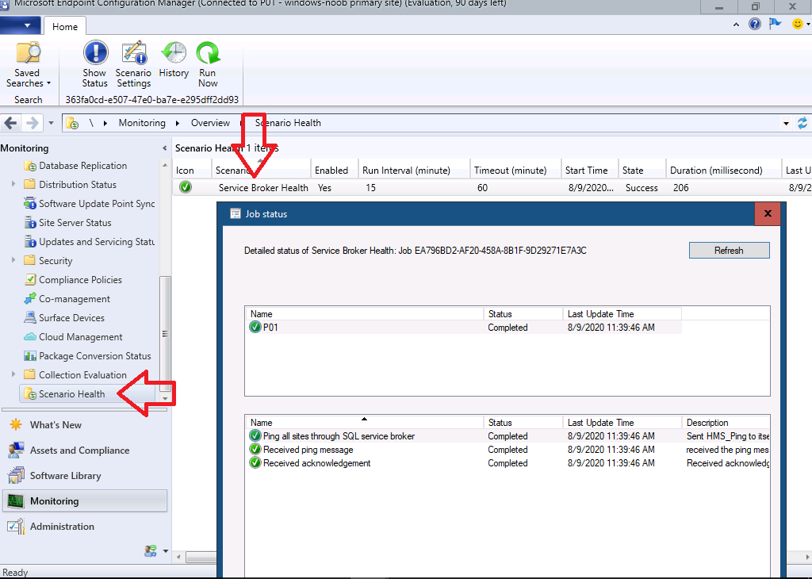
Task: Refresh the view using address bar icon
Action: pyautogui.click(x=802, y=123)
